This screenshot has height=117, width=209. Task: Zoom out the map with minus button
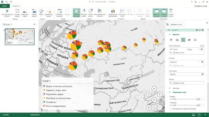tap(160, 108)
